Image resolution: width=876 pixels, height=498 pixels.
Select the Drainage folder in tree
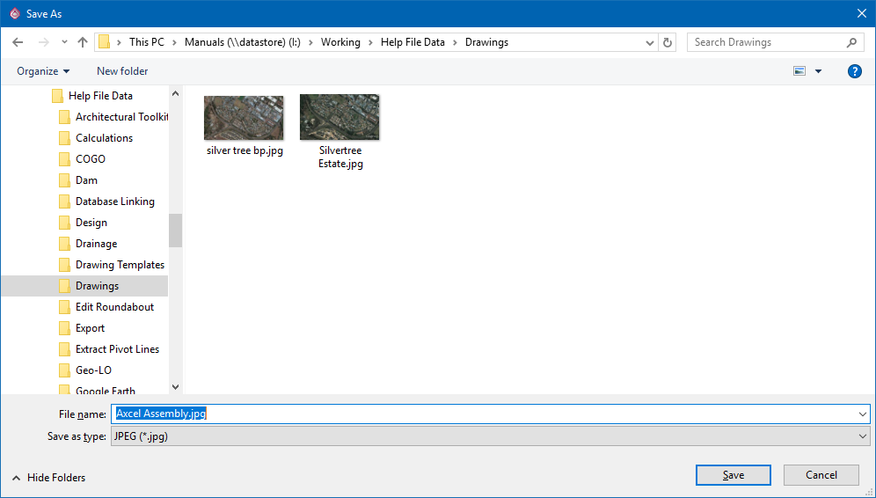pos(96,244)
